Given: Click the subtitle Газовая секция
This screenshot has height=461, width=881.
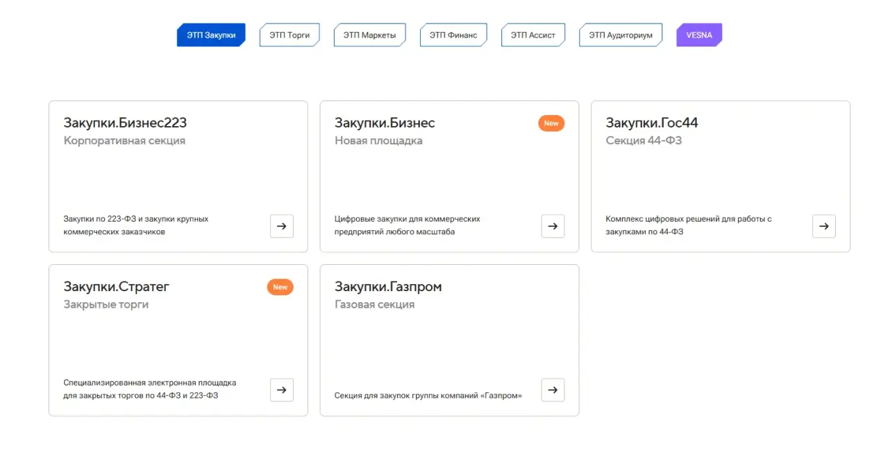Looking at the screenshot, I should (374, 304).
